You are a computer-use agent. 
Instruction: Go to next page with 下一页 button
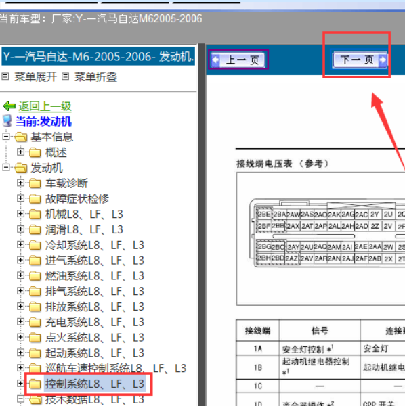pyautogui.click(x=360, y=60)
